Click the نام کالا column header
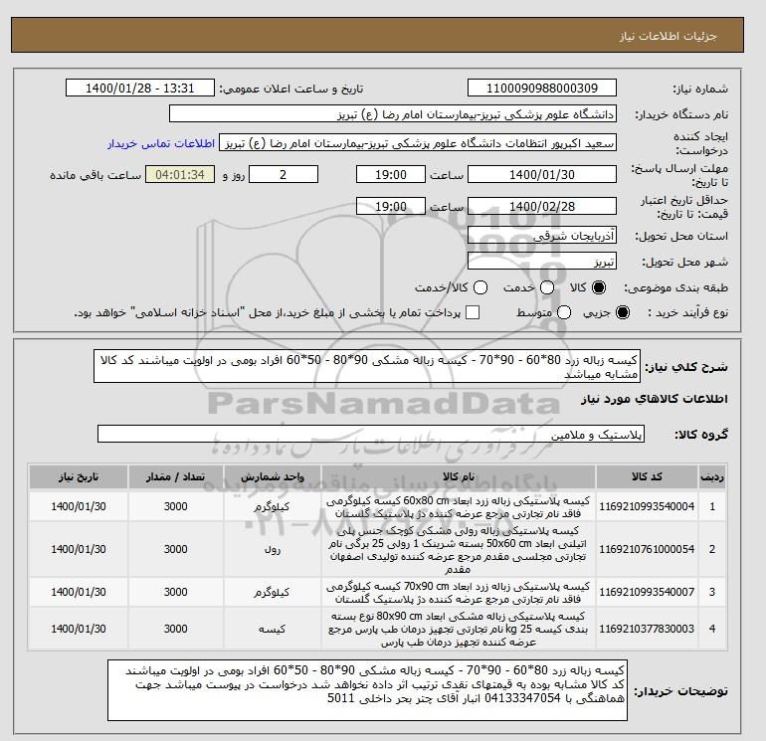Image resolution: width=766 pixels, height=741 pixels. tap(459, 476)
